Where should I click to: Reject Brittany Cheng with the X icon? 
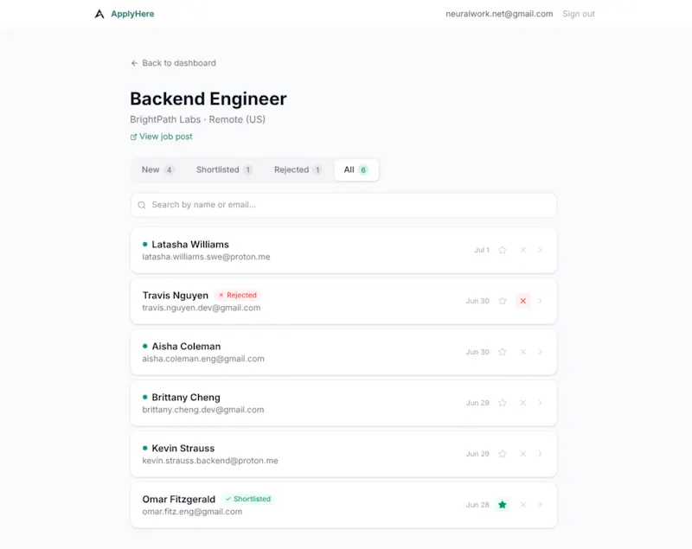(x=523, y=403)
